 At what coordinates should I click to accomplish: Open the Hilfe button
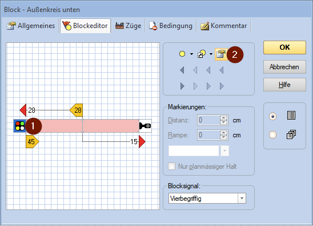[x=284, y=85]
